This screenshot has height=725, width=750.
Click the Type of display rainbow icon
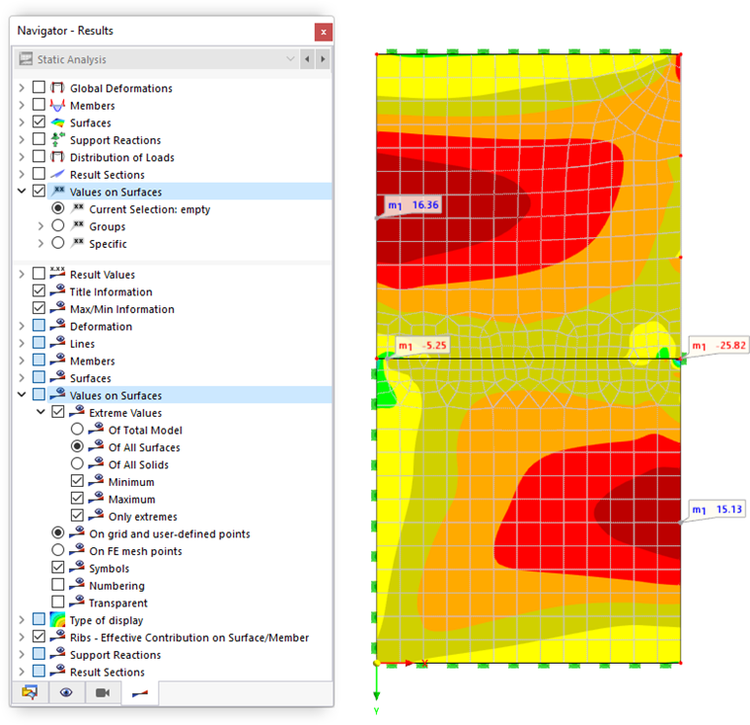coord(57,619)
